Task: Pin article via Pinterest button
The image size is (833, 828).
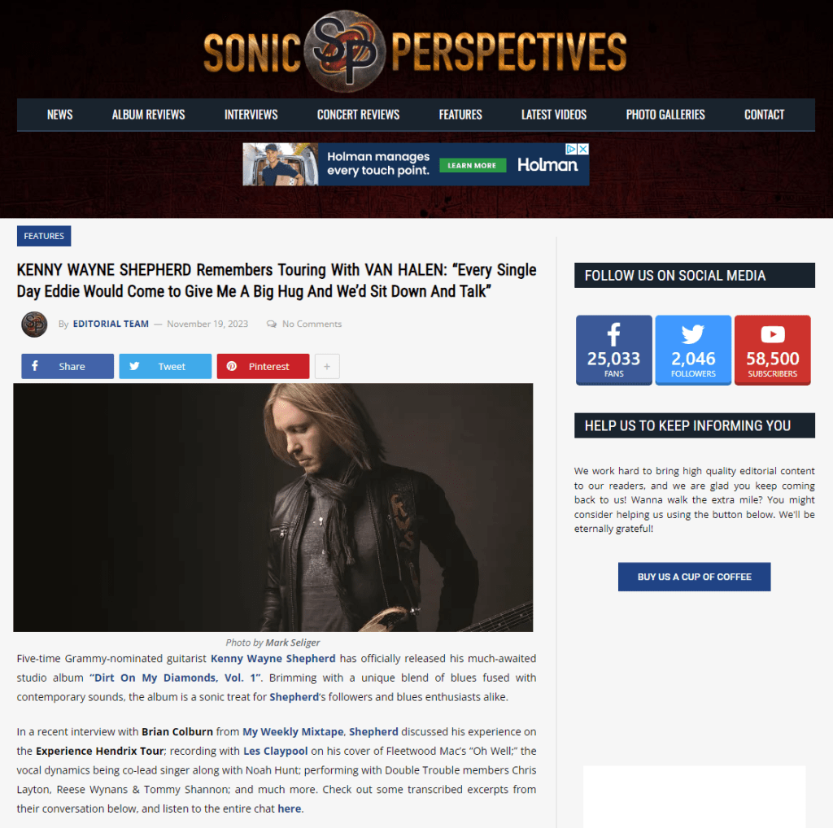Action: click(x=263, y=367)
